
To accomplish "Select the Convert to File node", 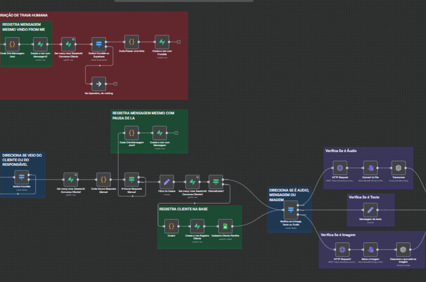I will pyautogui.click(x=370, y=168).
